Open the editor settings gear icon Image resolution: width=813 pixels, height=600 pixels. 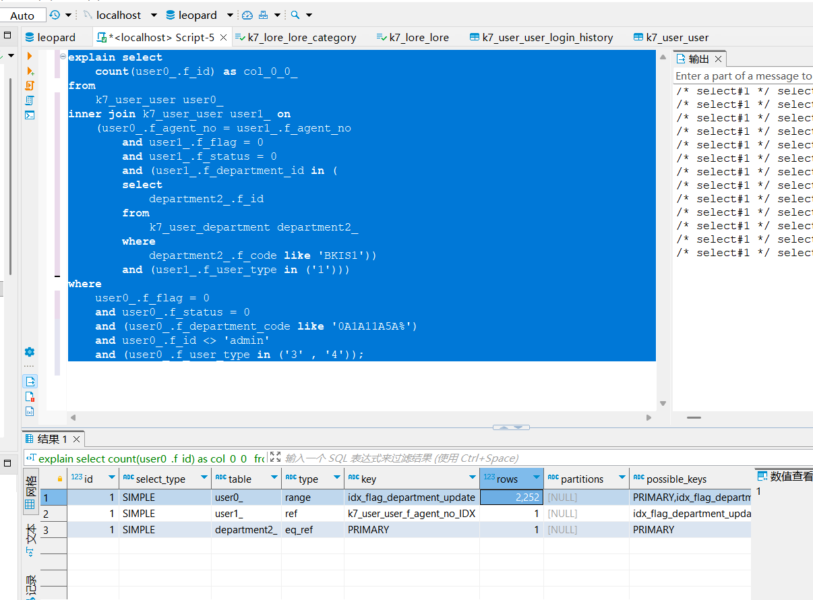tap(30, 352)
